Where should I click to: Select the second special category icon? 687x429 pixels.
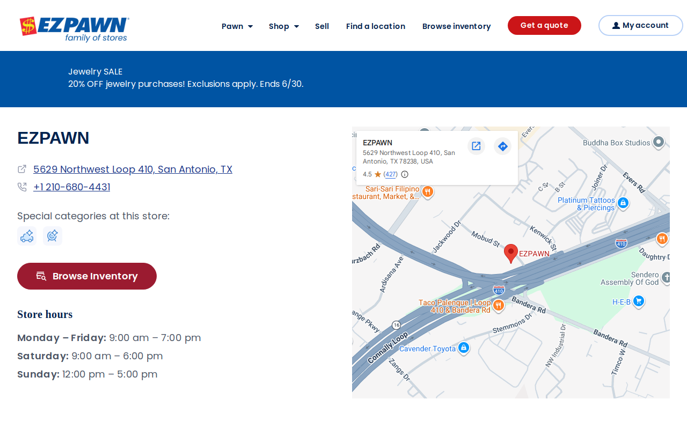tap(53, 236)
